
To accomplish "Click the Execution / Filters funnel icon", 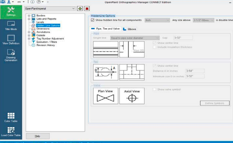I will click(33, 42).
